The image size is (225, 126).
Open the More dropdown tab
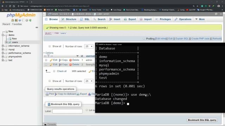pyautogui.click(x=200, y=19)
